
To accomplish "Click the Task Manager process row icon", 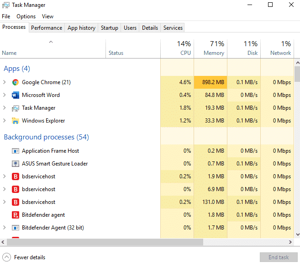I will (16, 108).
